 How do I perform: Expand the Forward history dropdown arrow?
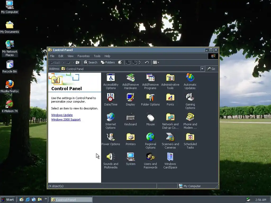click(73, 62)
